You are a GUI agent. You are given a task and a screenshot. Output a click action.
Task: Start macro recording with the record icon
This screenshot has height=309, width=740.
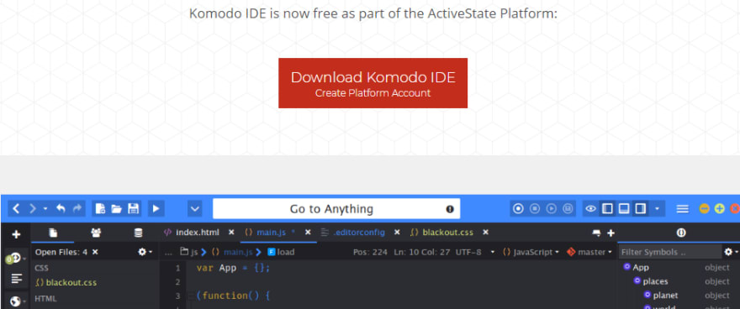pos(518,209)
